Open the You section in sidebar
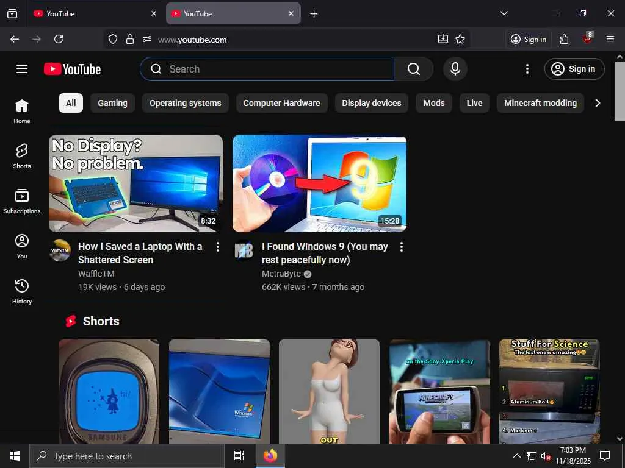 pos(22,247)
